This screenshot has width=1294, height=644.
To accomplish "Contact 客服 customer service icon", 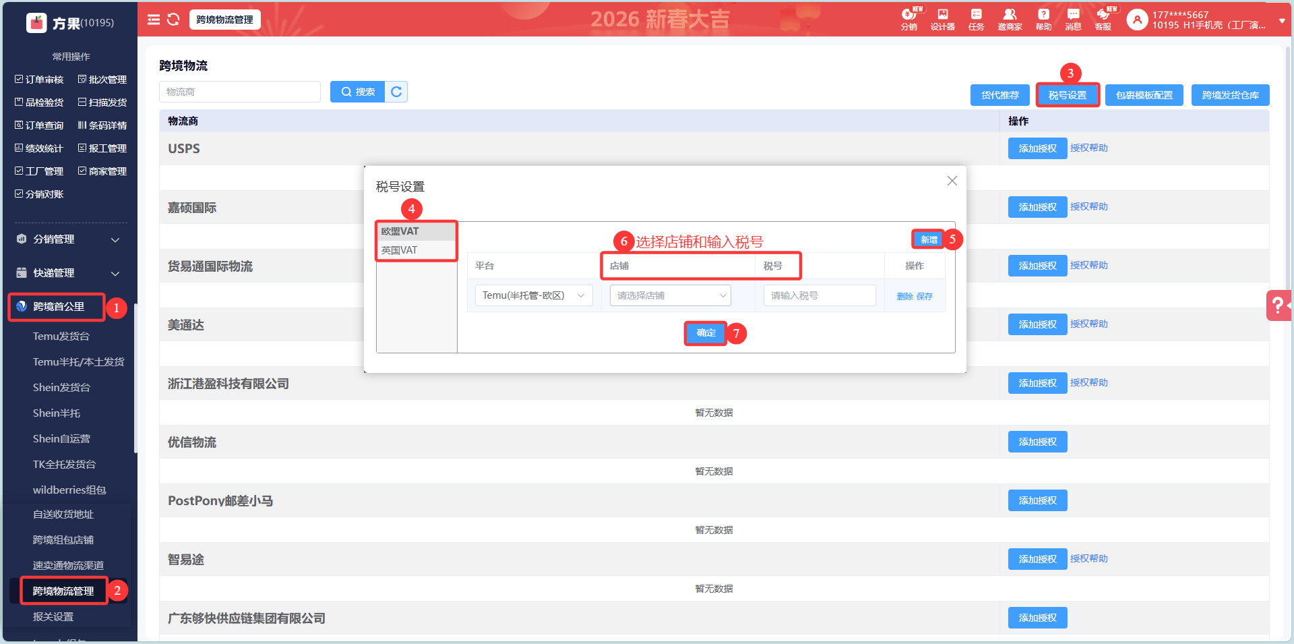I will [1103, 19].
